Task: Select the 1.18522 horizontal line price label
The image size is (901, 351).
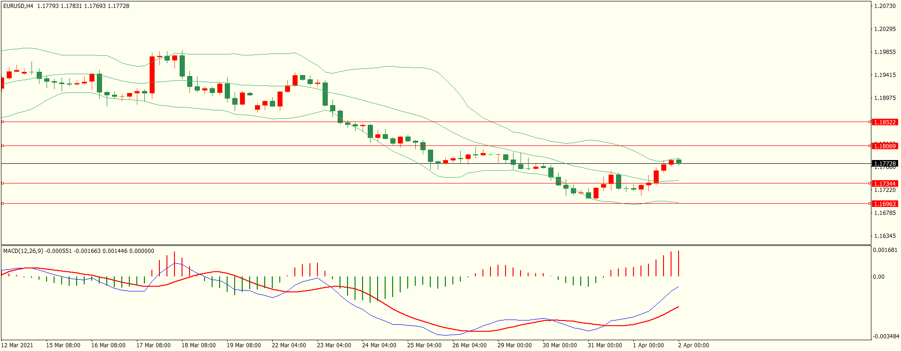Action: tap(885, 122)
